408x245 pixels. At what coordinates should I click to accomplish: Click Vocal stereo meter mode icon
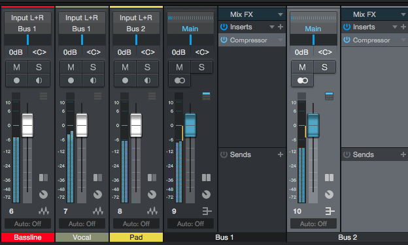98,178
